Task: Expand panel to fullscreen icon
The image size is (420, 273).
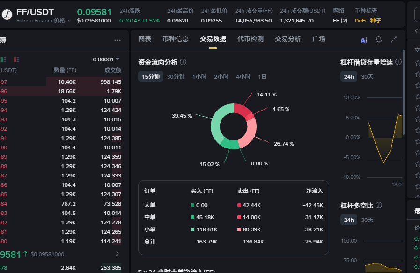Action: tap(394, 40)
